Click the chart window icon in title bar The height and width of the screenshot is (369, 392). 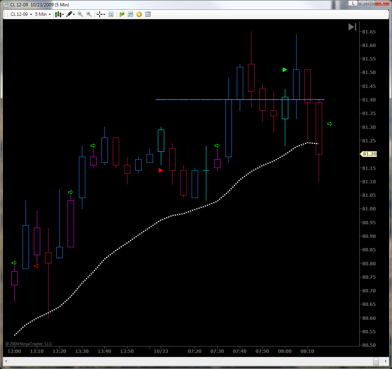coord(6,5)
